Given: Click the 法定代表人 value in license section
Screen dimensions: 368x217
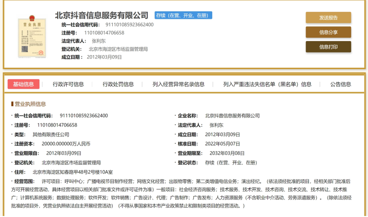Looking at the screenshot, I should (x=216, y=125).
